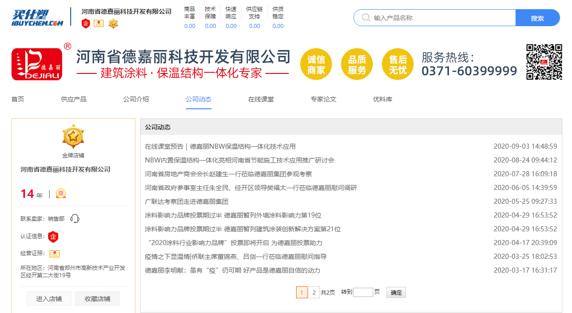Click the hotline number 0371-60399999

469,71
